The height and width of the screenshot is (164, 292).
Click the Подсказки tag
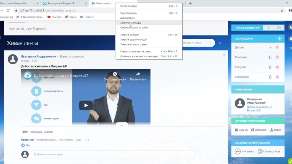(x=36, y=132)
